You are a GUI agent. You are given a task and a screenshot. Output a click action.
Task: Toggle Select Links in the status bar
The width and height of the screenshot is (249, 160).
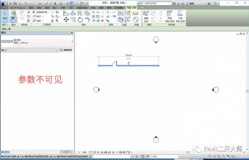point(210,157)
